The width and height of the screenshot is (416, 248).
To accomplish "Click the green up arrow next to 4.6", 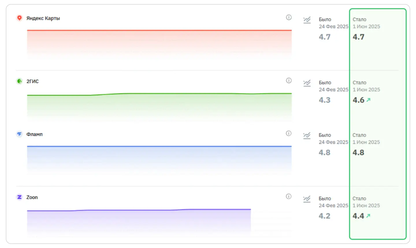I will (x=368, y=100).
